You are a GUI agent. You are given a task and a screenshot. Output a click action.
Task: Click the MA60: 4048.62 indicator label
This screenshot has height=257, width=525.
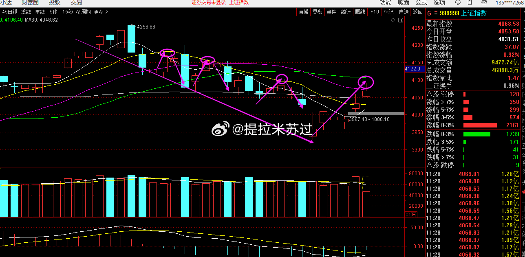41,20
